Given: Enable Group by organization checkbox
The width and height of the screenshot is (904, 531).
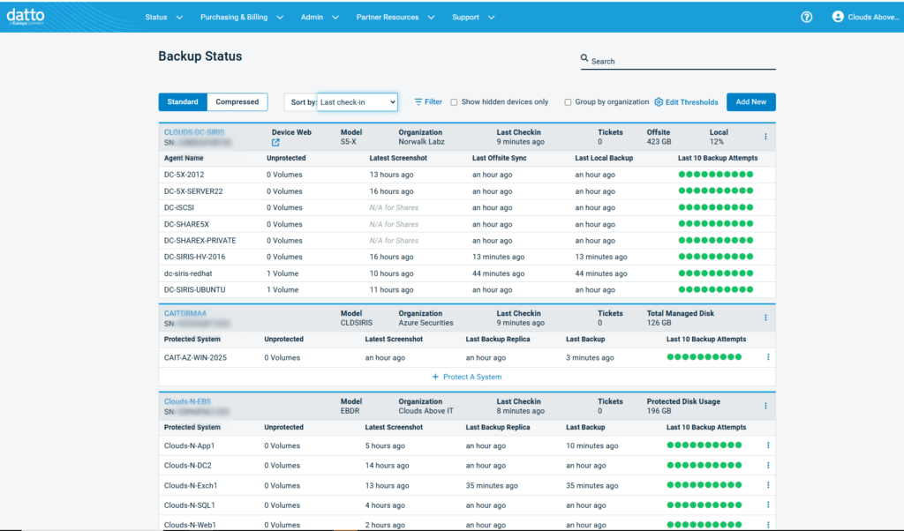Looking at the screenshot, I should pyautogui.click(x=568, y=102).
